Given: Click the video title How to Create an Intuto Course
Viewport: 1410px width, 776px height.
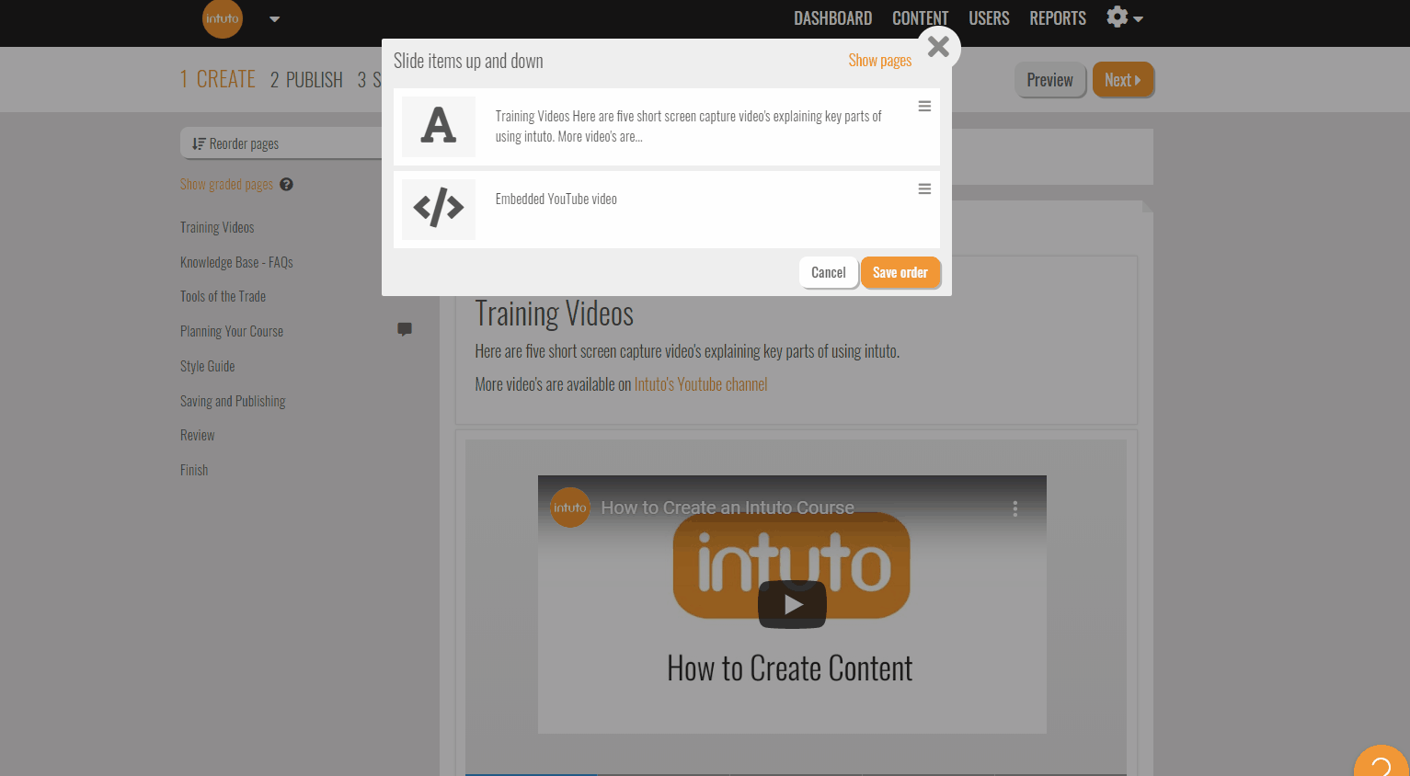Looking at the screenshot, I should [x=728, y=508].
